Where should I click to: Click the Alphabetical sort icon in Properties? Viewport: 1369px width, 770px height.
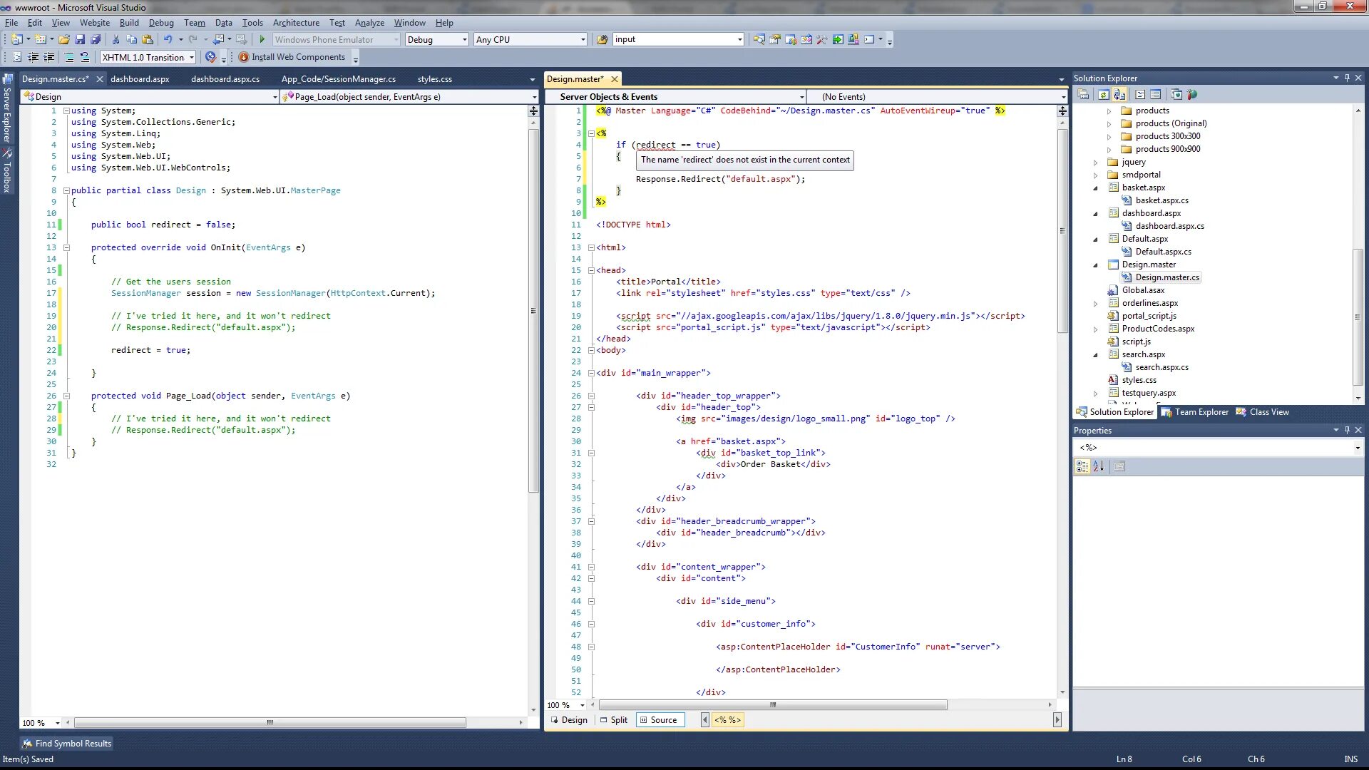point(1098,466)
